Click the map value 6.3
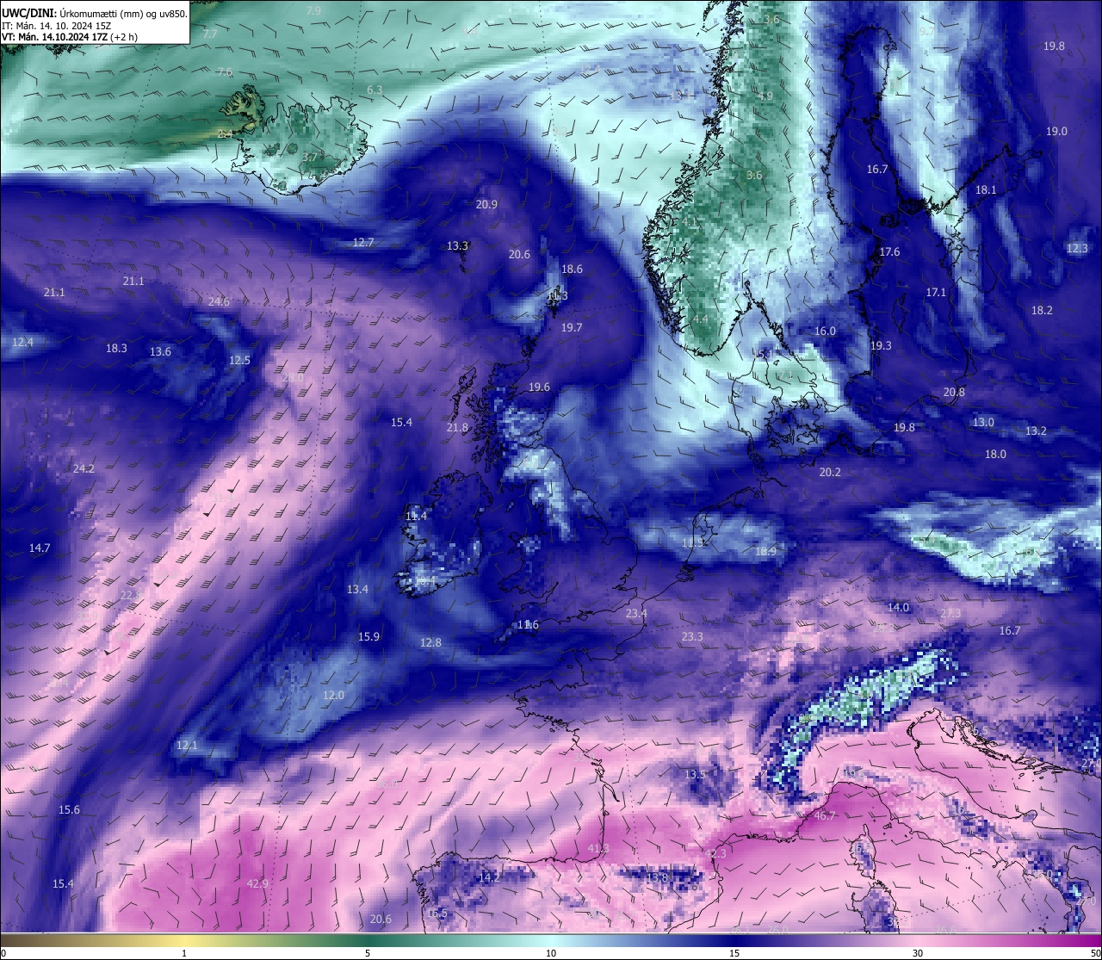 375,90
